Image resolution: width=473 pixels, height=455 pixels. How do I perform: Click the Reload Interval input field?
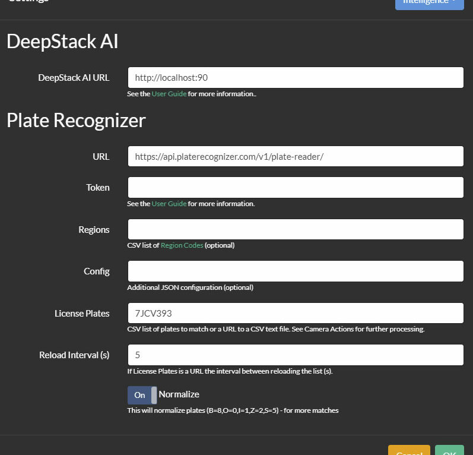(296, 355)
